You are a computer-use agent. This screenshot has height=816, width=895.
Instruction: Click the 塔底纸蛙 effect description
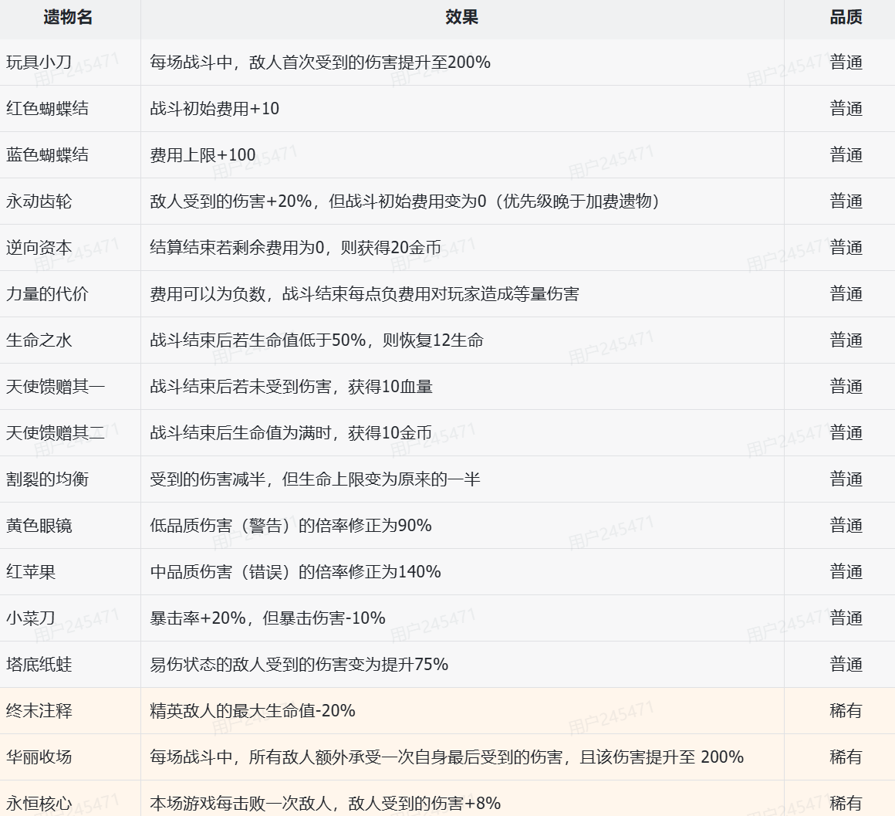click(x=299, y=665)
